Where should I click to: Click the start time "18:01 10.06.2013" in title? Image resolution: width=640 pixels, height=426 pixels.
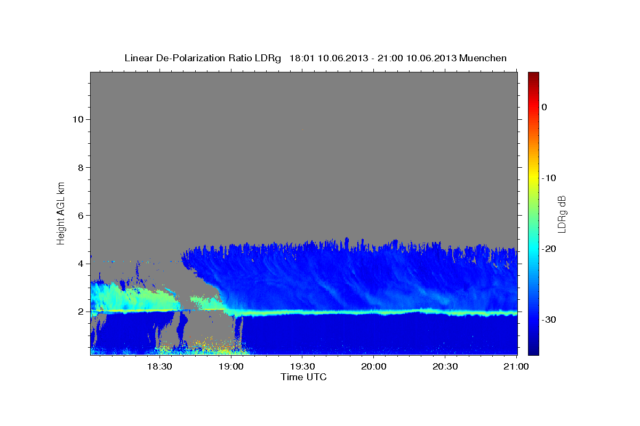(329, 58)
